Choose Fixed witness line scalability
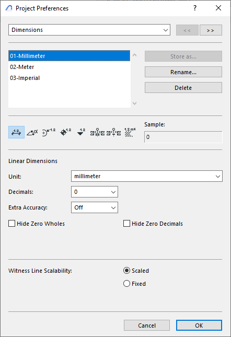 click(x=127, y=284)
